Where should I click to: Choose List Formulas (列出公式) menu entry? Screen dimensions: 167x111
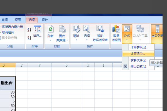138,66
